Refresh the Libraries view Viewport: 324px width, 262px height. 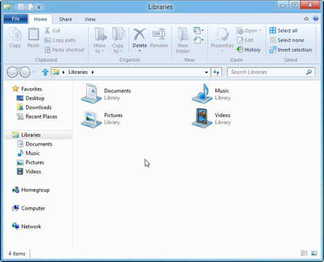(x=216, y=72)
